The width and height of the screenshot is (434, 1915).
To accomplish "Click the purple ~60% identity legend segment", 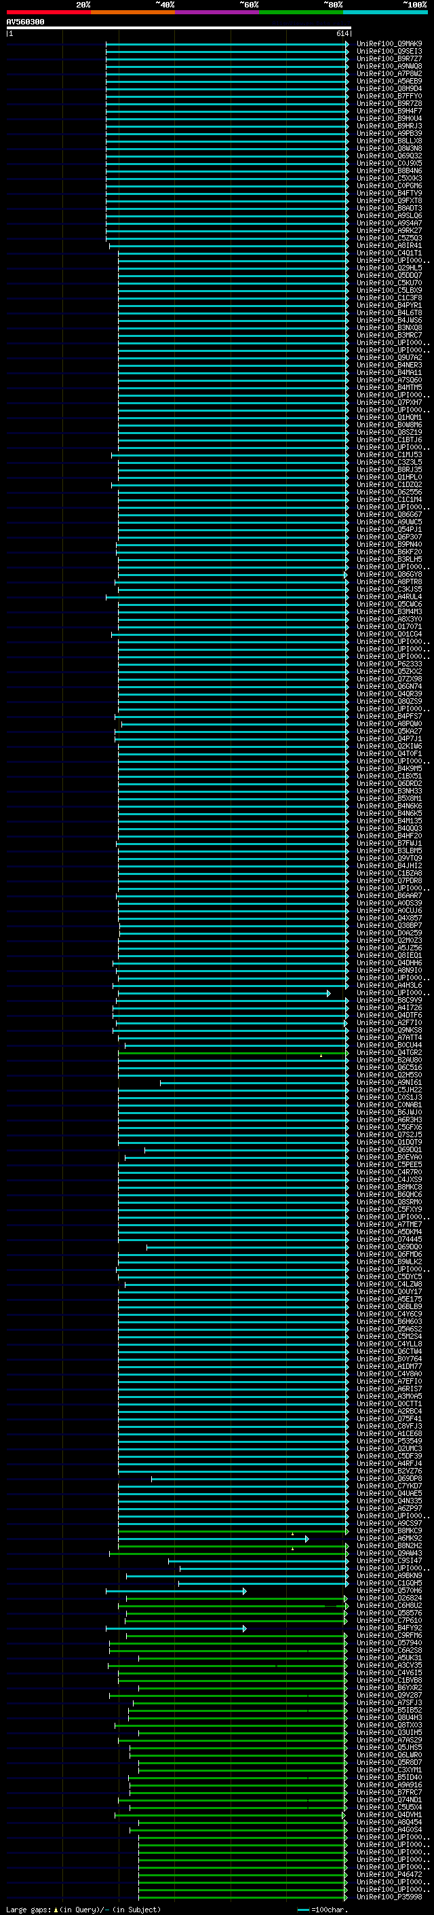I will [216, 12].
